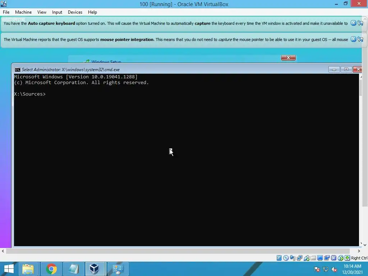Open the Machine menu
Screen dimensions: 368x276
(x=23, y=12)
